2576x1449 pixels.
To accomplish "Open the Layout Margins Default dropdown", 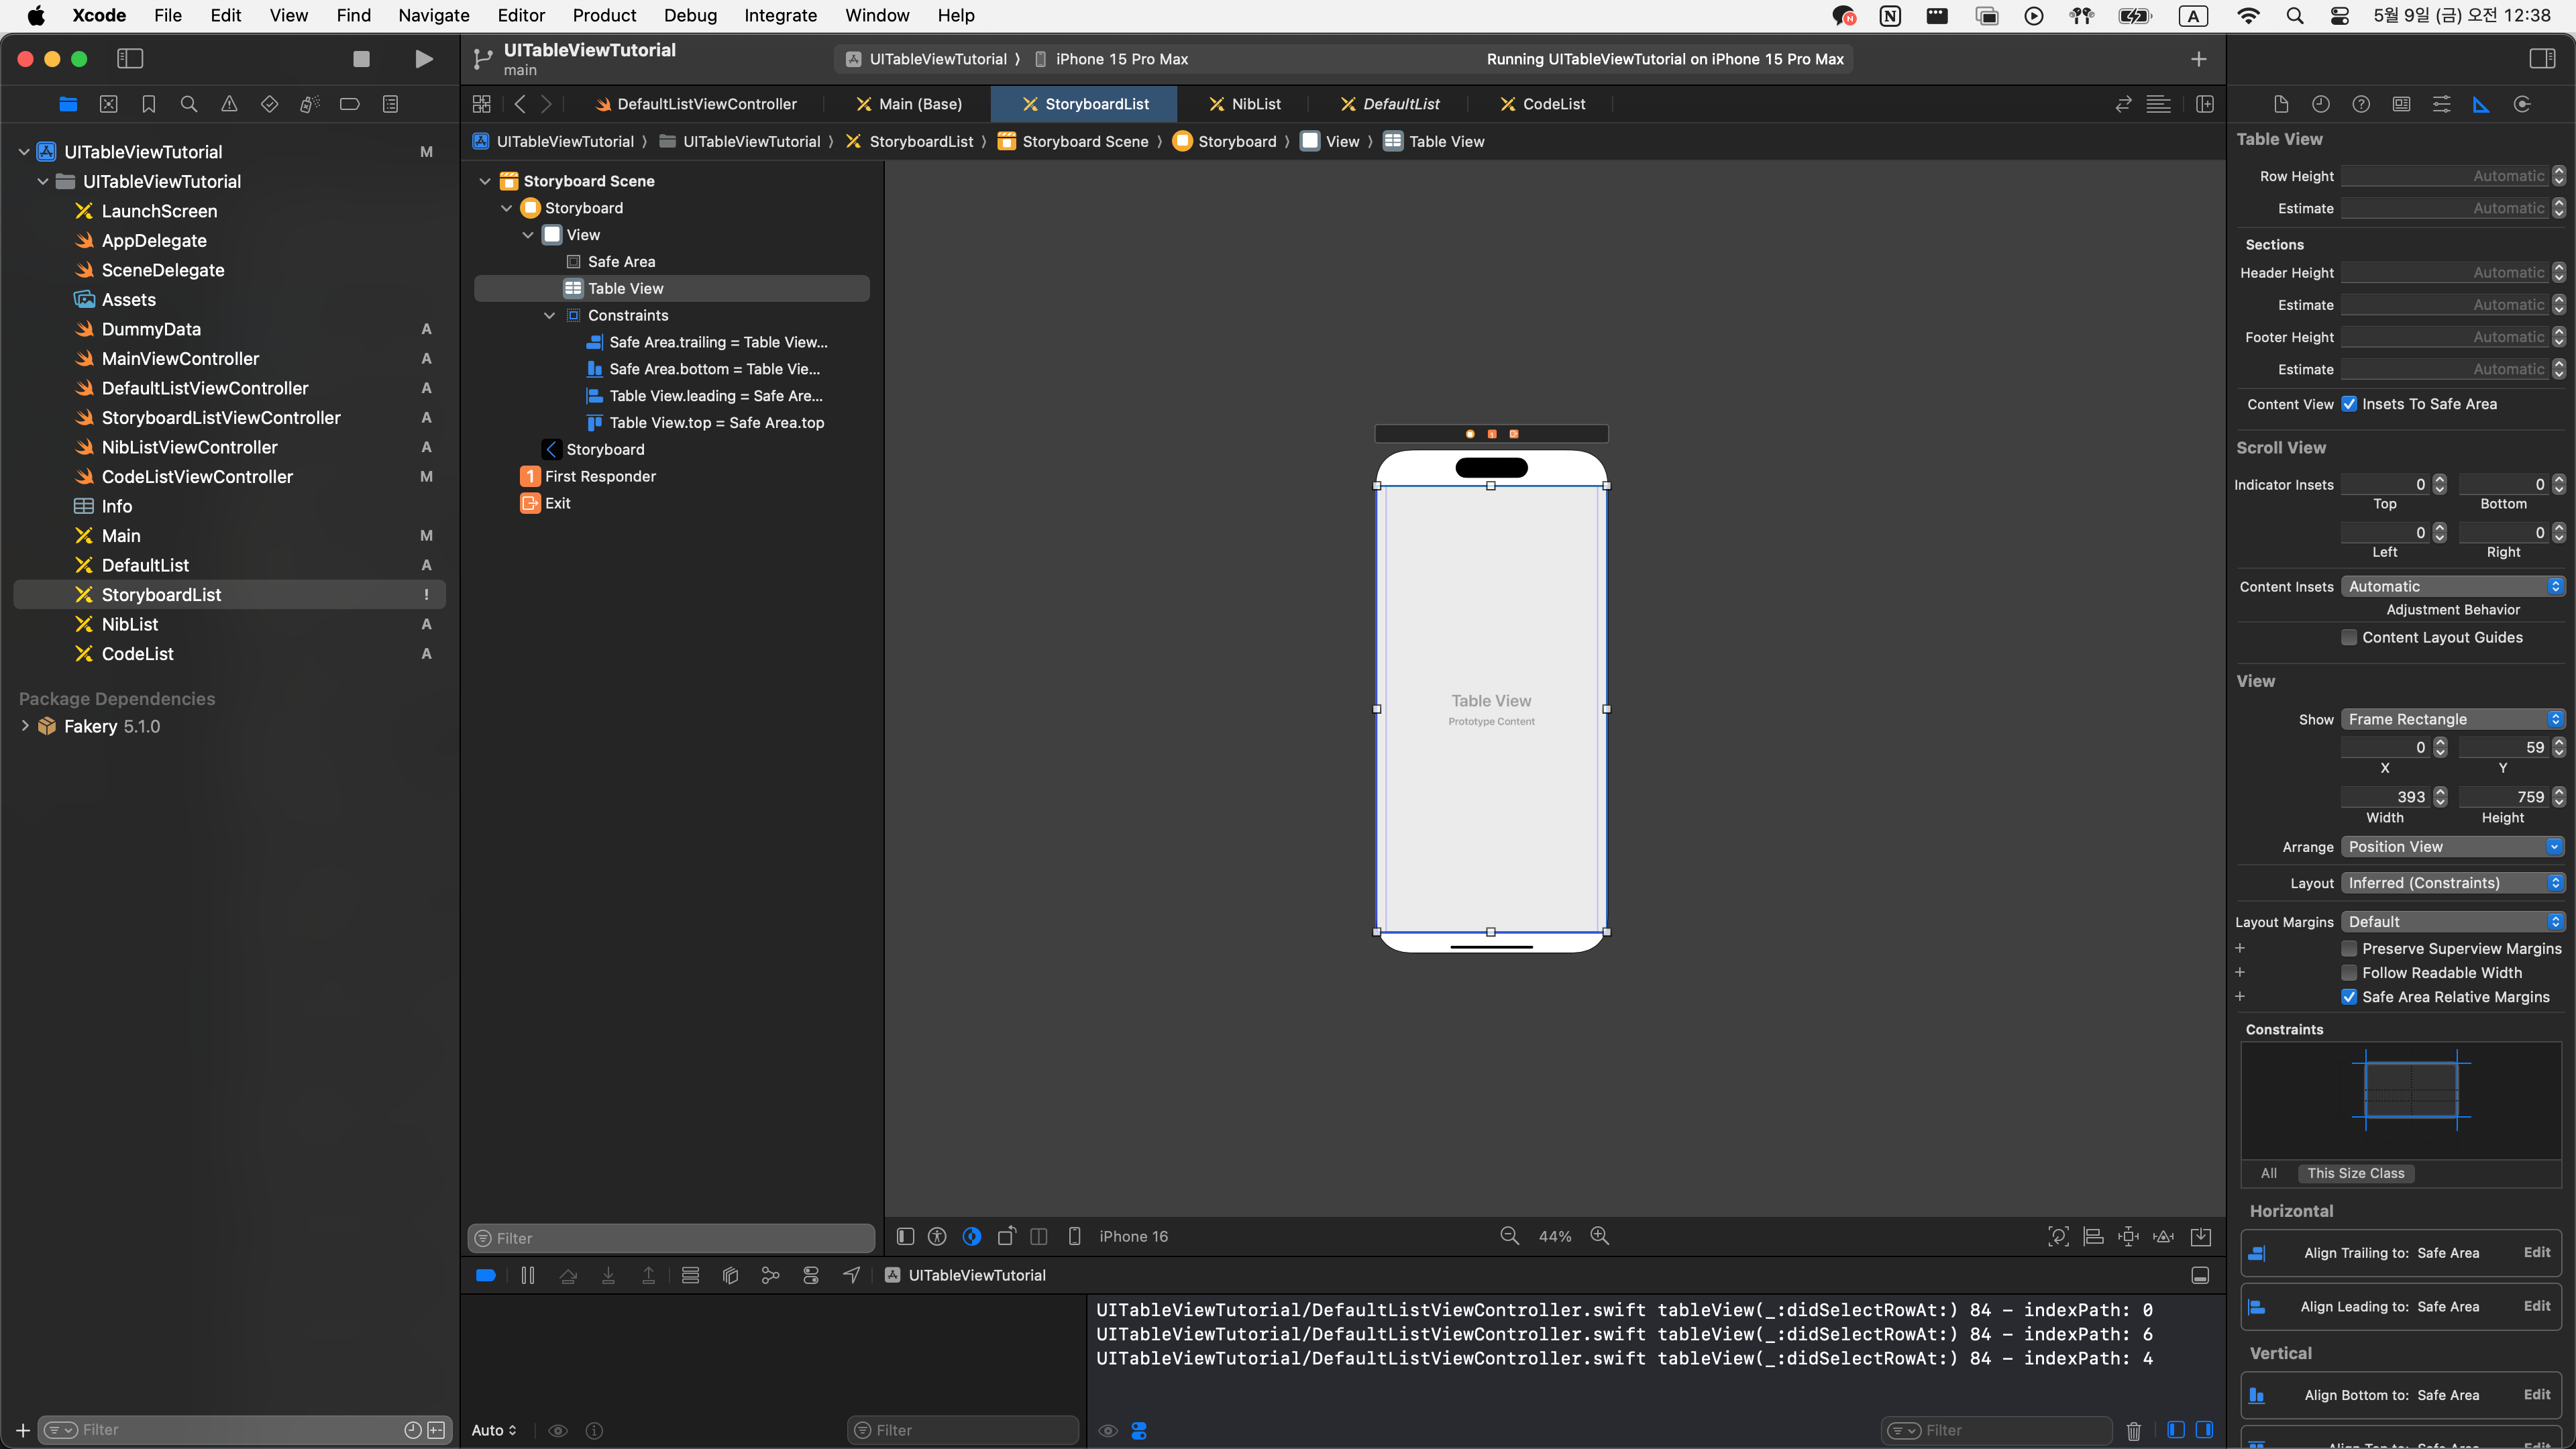I will (x=2453, y=921).
